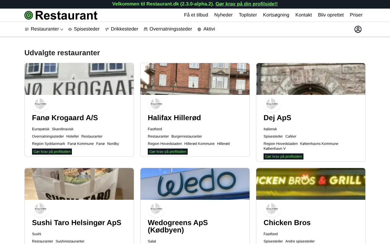Open the user profile account icon

[358, 29]
